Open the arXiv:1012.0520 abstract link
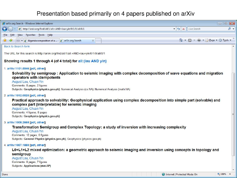 click(x=18, y=95)
